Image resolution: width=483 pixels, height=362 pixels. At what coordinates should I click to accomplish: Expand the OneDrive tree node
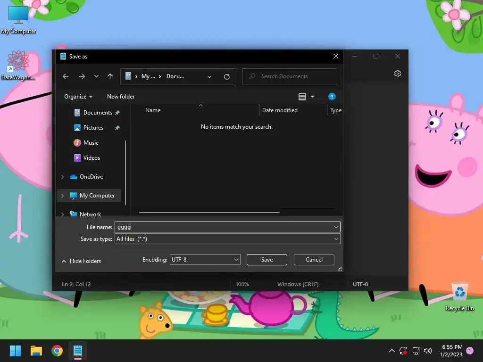click(x=63, y=177)
